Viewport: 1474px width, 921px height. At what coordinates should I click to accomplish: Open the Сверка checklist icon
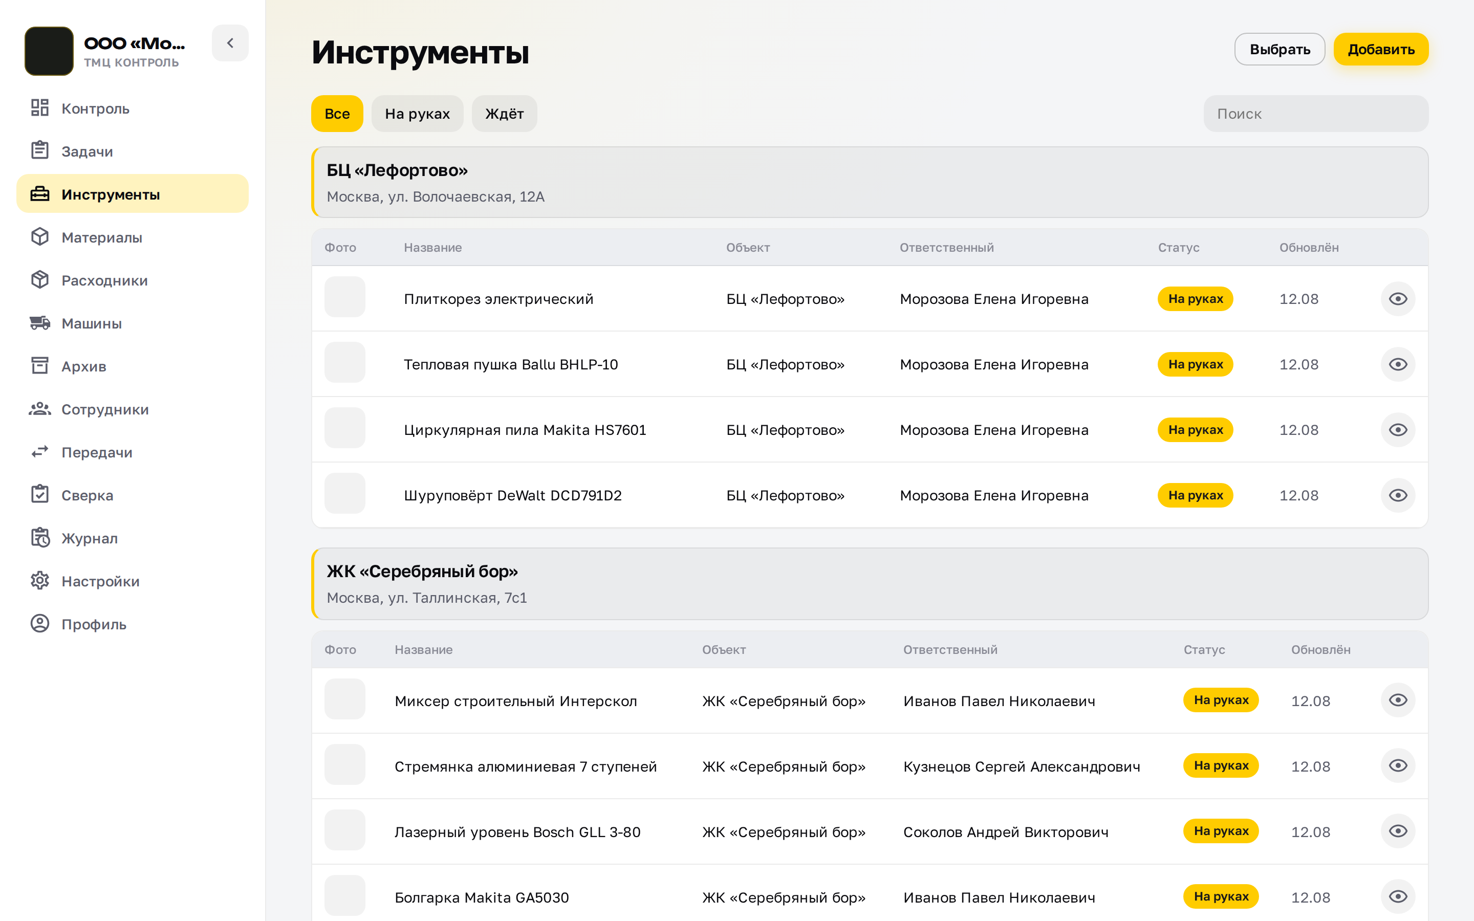[39, 495]
